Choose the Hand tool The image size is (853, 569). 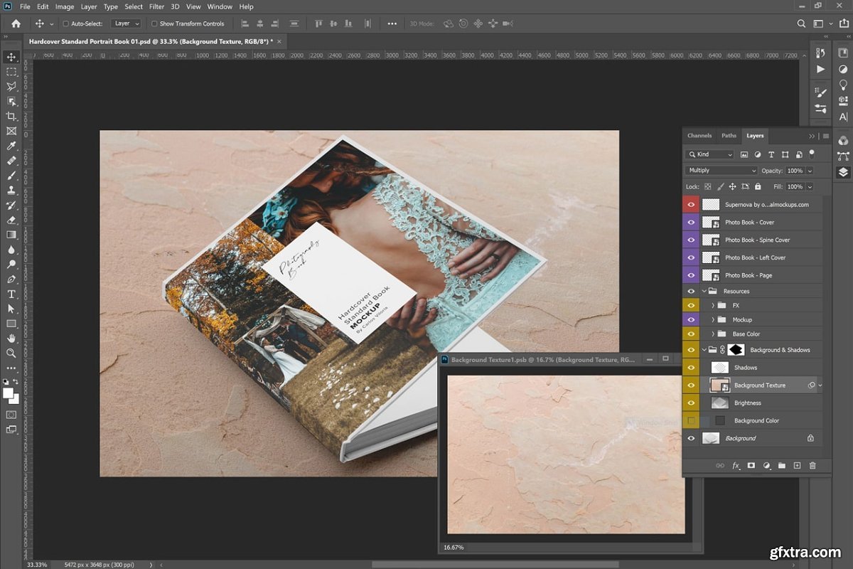coord(11,339)
